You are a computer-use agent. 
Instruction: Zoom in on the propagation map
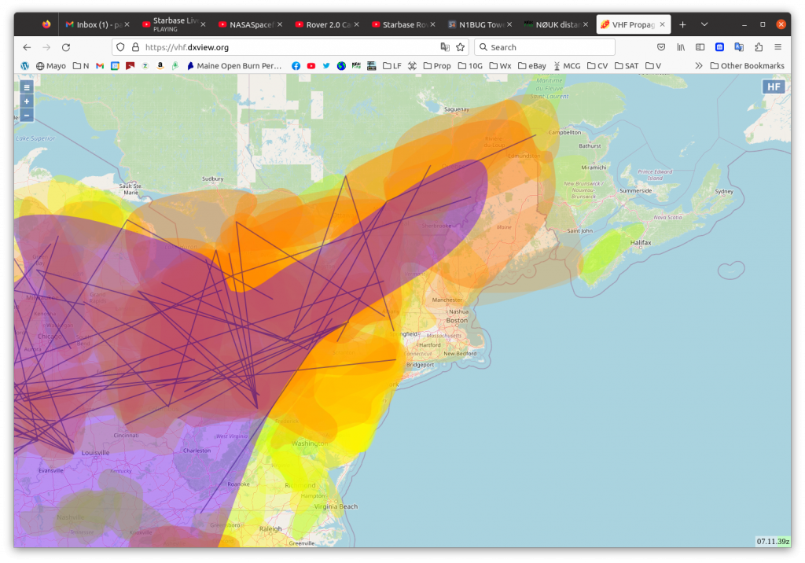[27, 101]
